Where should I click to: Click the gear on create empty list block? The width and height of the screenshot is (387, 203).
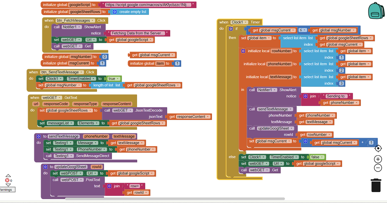[115, 12]
